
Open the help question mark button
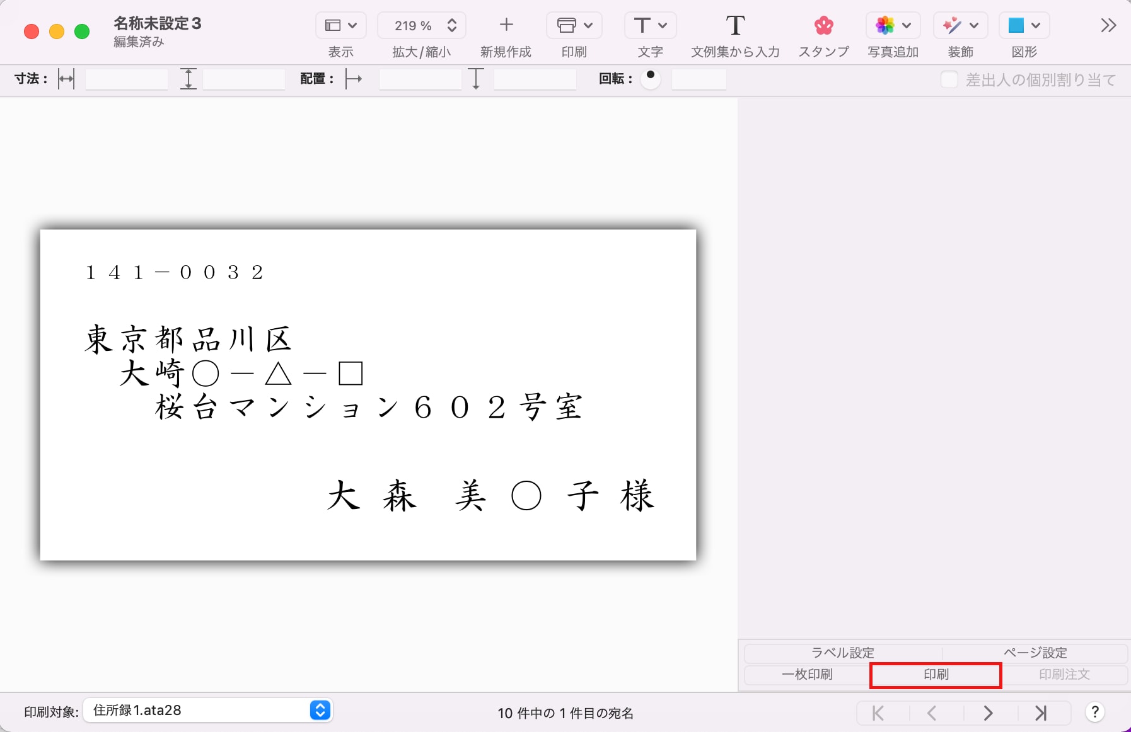(x=1095, y=712)
